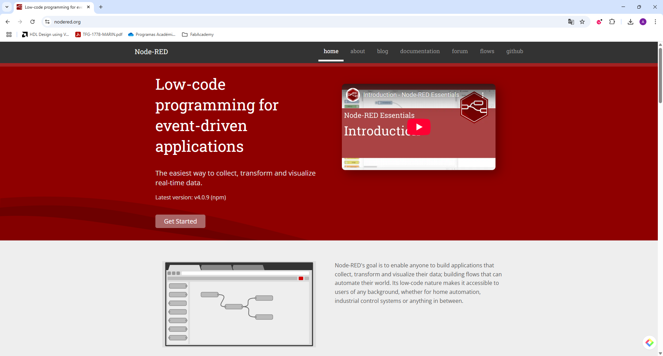Open the Chrome three-dot menu
Image resolution: width=663 pixels, height=356 pixels.
point(655,22)
